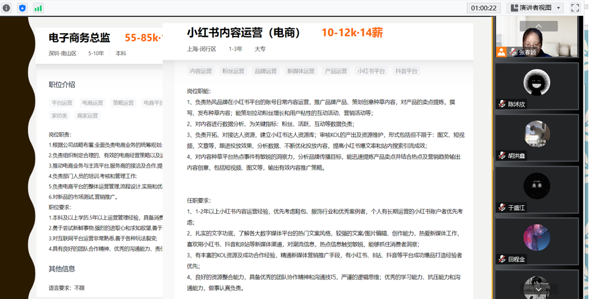Click 胡洪鑫's muted microphone icon
This screenshot has width=591, height=299.
click(502, 156)
